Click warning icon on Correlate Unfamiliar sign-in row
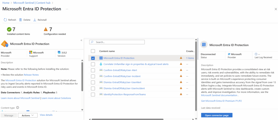The width and height of the screenshot is (278, 120). [x=181, y=64]
